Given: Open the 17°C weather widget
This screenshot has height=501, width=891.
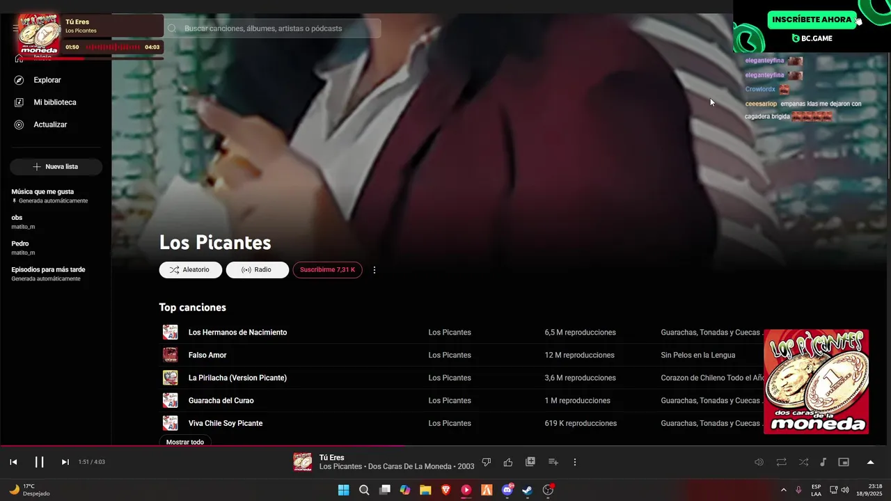Looking at the screenshot, I should coord(29,490).
